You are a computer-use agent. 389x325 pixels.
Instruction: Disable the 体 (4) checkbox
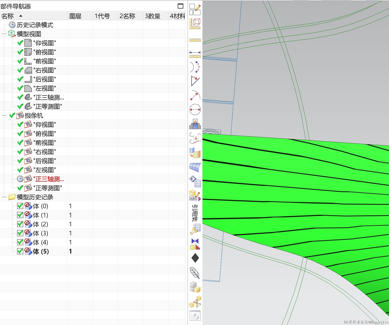20,242
